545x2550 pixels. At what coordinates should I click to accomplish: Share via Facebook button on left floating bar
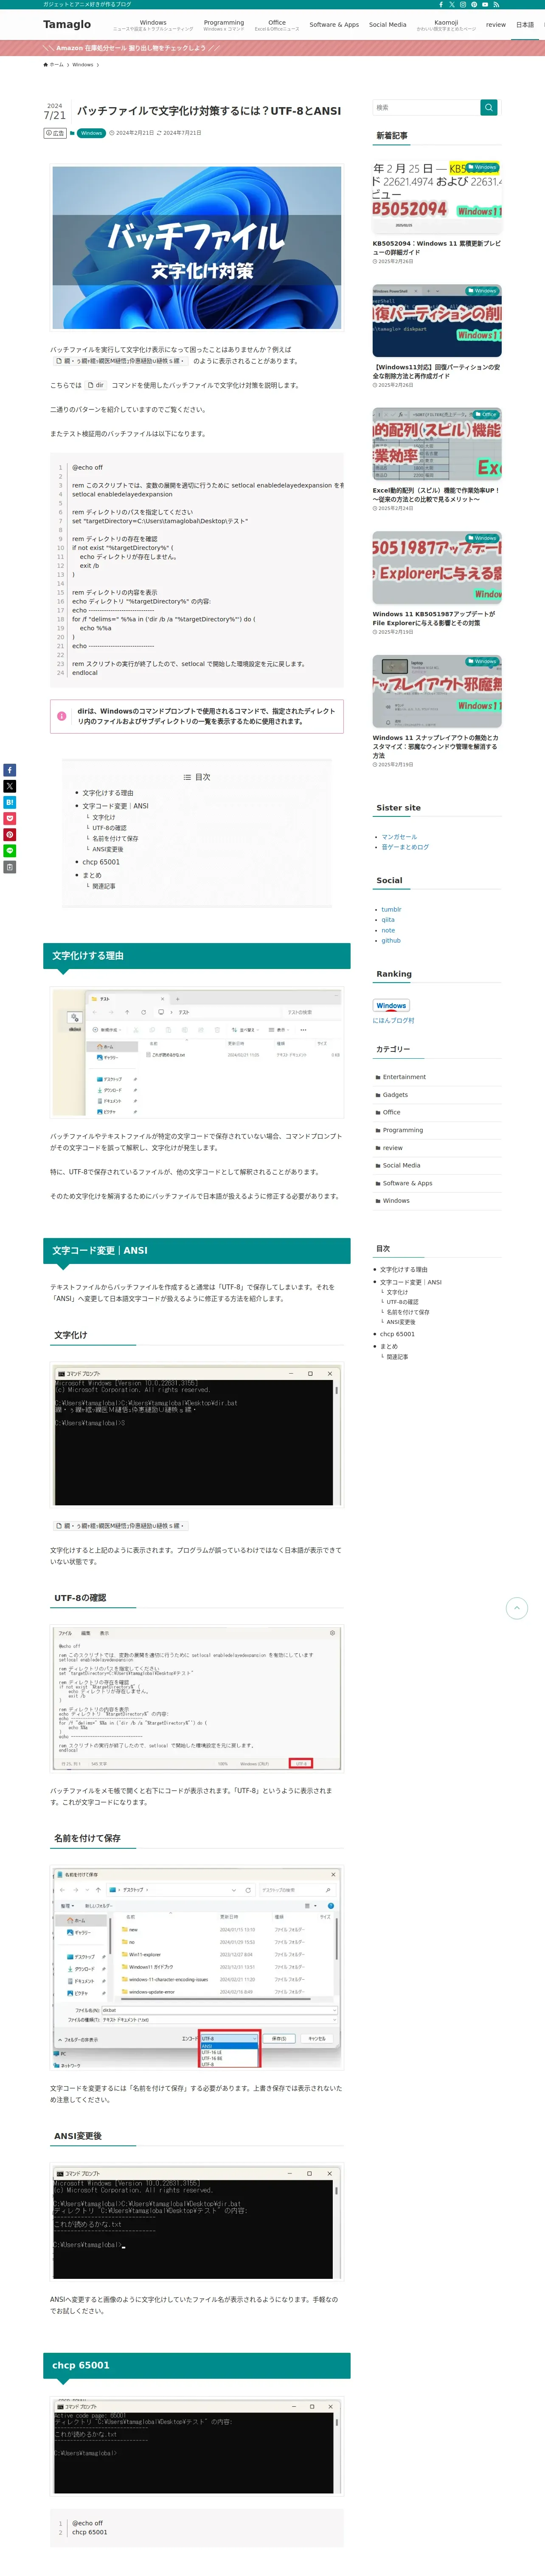9,770
